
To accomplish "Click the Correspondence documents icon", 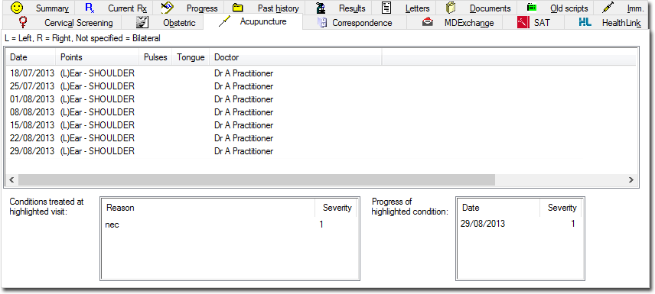I will click(321, 22).
